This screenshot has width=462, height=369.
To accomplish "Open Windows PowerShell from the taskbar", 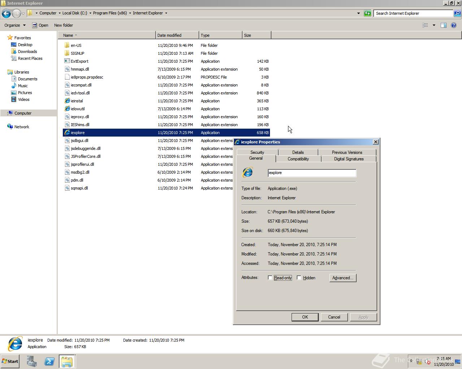I will pyautogui.click(x=49, y=361).
